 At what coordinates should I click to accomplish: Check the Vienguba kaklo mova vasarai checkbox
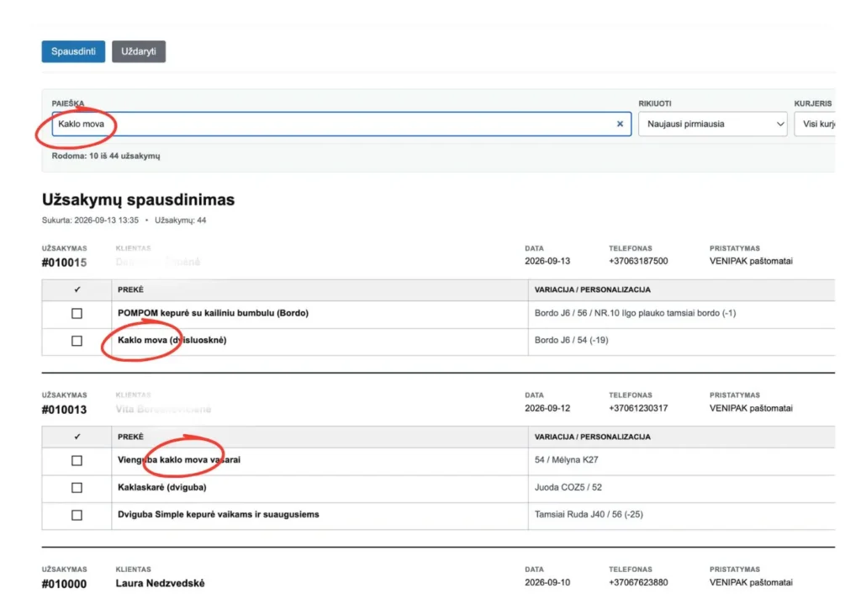[77, 460]
